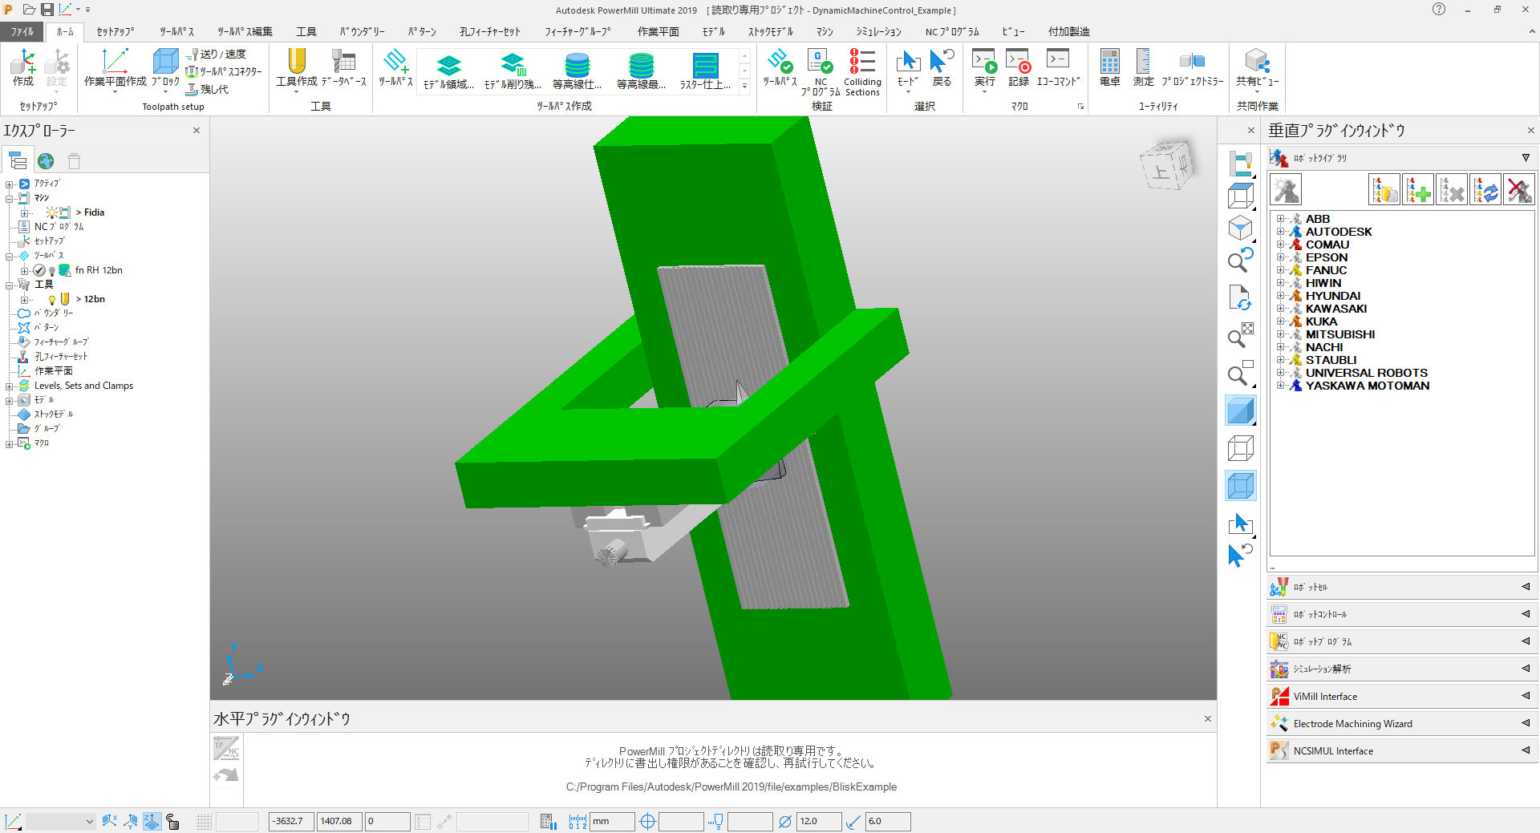The width and height of the screenshot is (1540, 833).
Task: Click the 作成 setup create icon in ribbon
Action: (23, 68)
